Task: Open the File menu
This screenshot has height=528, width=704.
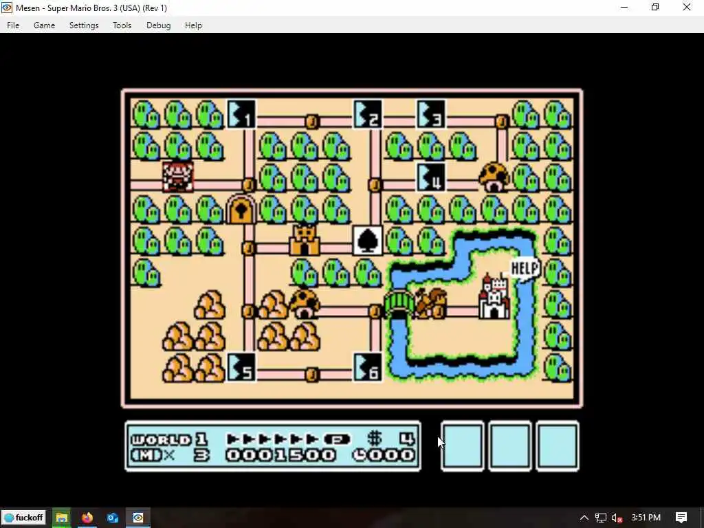Action: click(x=13, y=25)
